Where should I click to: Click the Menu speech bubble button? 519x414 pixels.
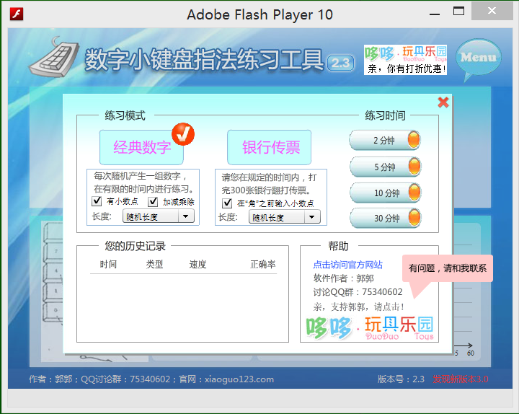(x=479, y=59)
